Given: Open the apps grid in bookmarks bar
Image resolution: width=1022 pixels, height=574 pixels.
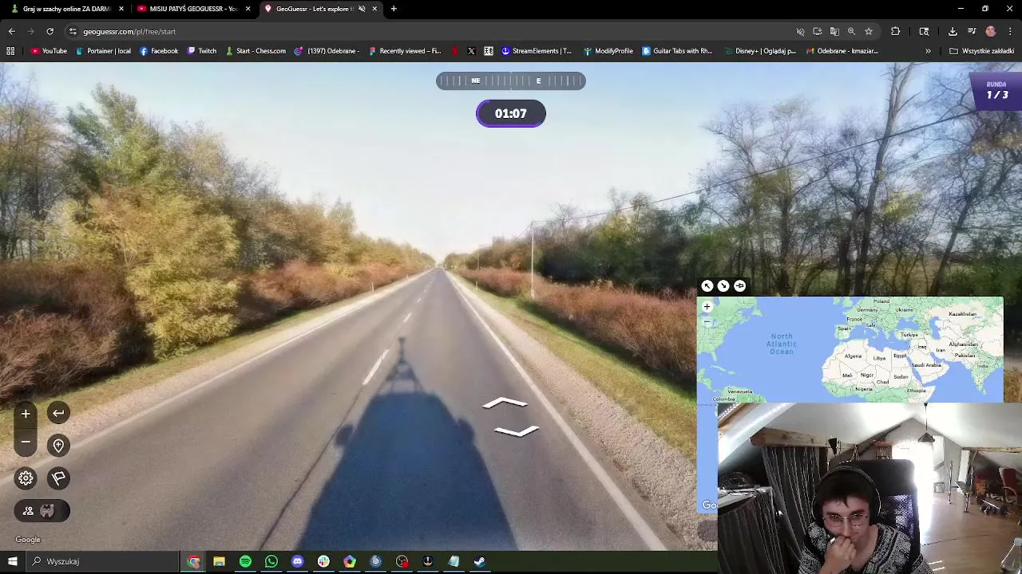Looking at the screenshot, I should point(10,51).
